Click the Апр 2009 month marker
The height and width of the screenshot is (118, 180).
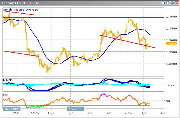pyautogui.click(x=75, y=109)
